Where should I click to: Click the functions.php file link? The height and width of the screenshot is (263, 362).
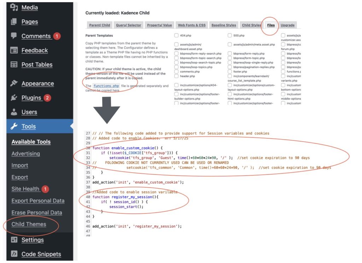[106, 86]
